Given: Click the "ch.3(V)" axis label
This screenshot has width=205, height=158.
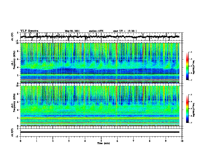Looking at the screenshot, I should (x=12, y=132).
